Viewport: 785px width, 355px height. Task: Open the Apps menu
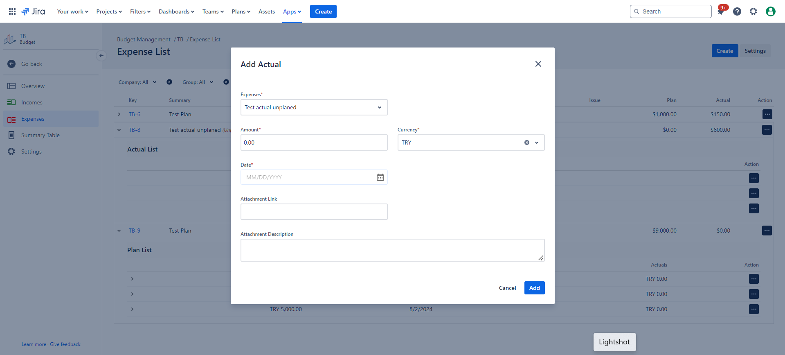292,11
